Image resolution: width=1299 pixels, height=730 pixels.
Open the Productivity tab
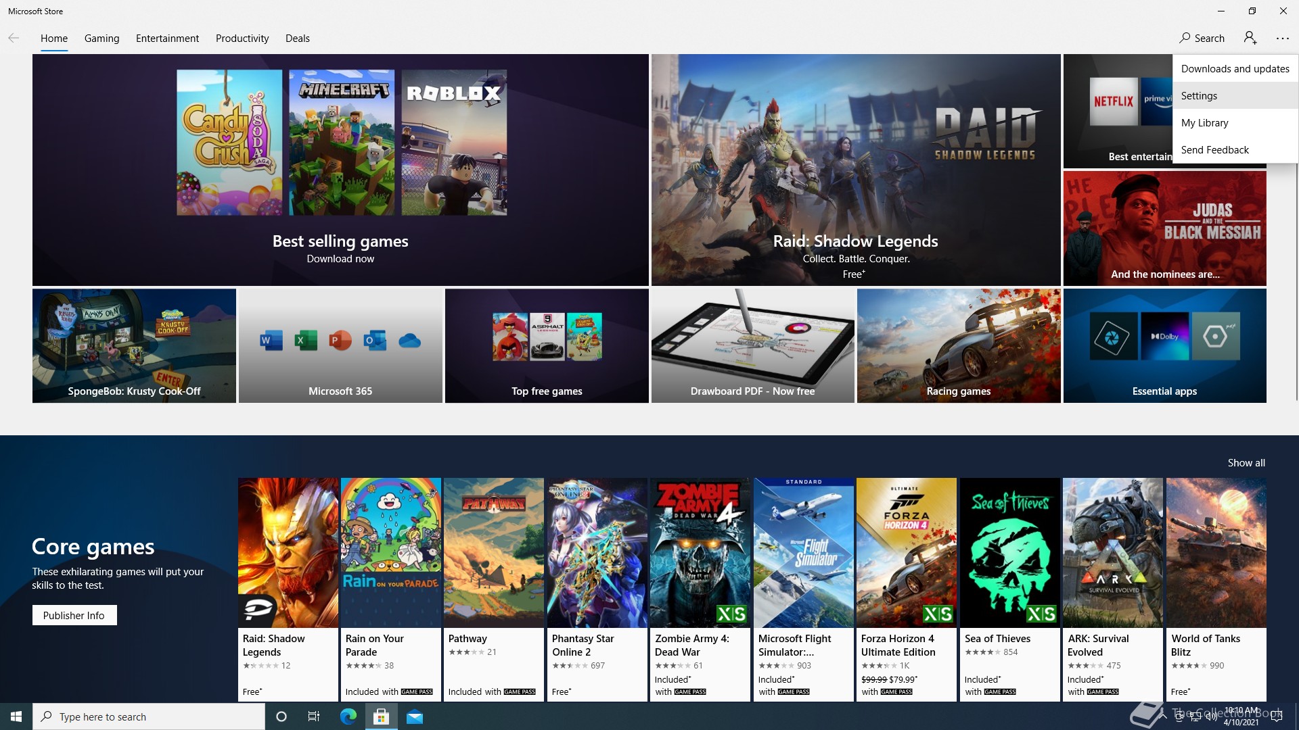tap(242, 39)
